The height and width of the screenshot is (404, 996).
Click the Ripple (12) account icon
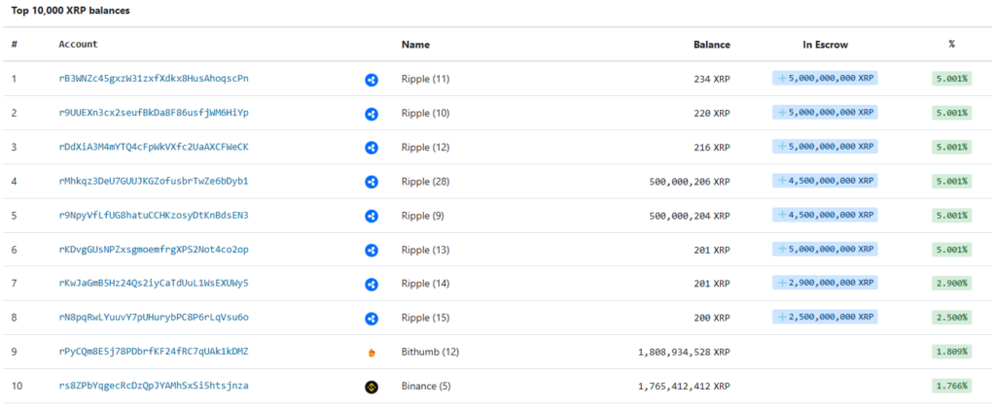click(371, 148)
